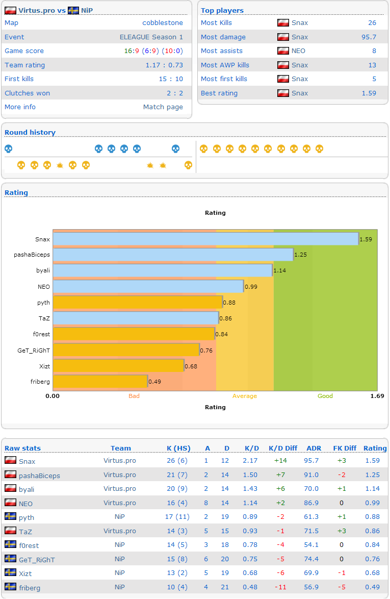Click GeT_RiGhT's flag in Raw stats table

(10, 559)
